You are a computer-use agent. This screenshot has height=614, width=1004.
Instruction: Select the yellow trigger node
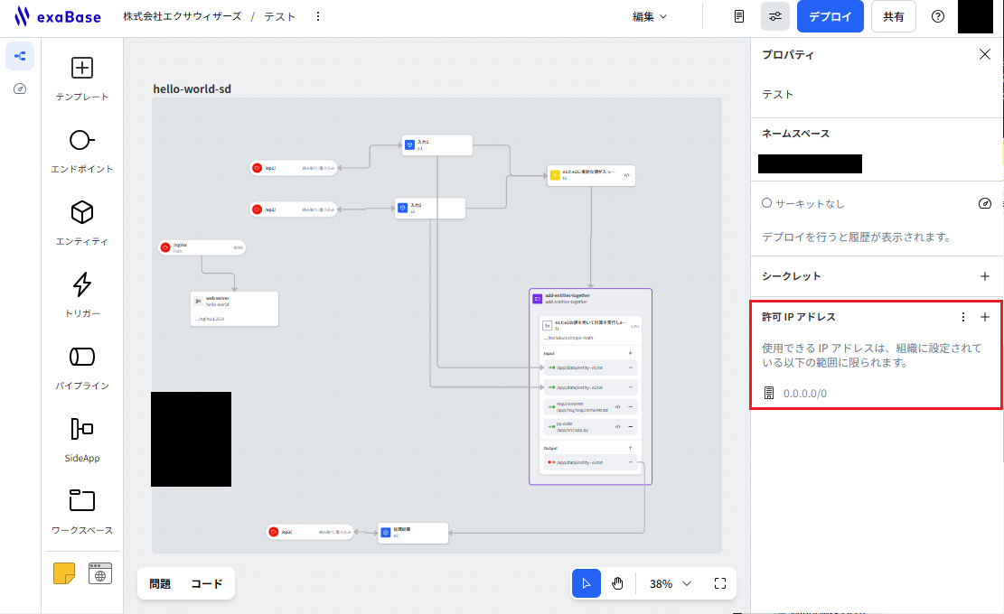point(591,175)
